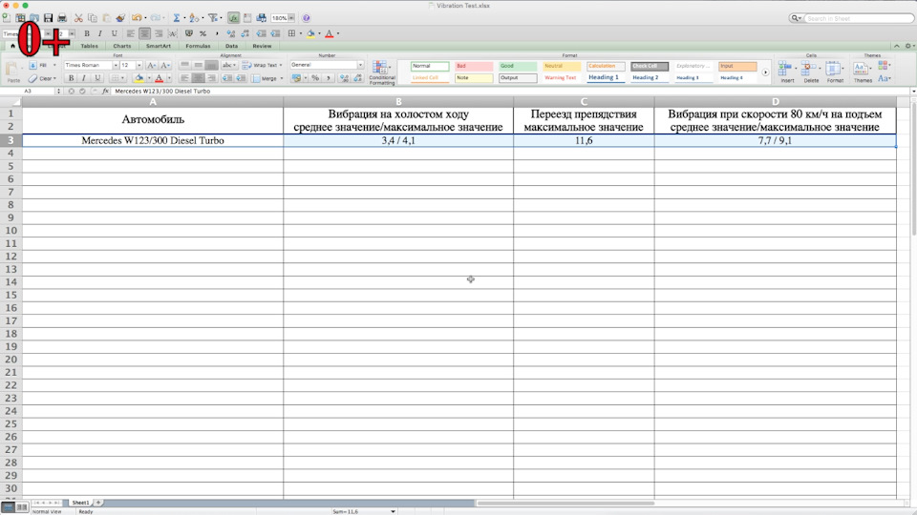
Task: Click the percent style icon in ribbon
Action: [x=315, y=77]
